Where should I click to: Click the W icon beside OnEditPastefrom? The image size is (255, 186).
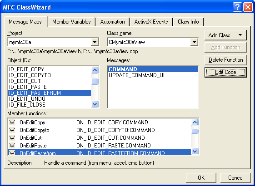[x=12, y=153]
